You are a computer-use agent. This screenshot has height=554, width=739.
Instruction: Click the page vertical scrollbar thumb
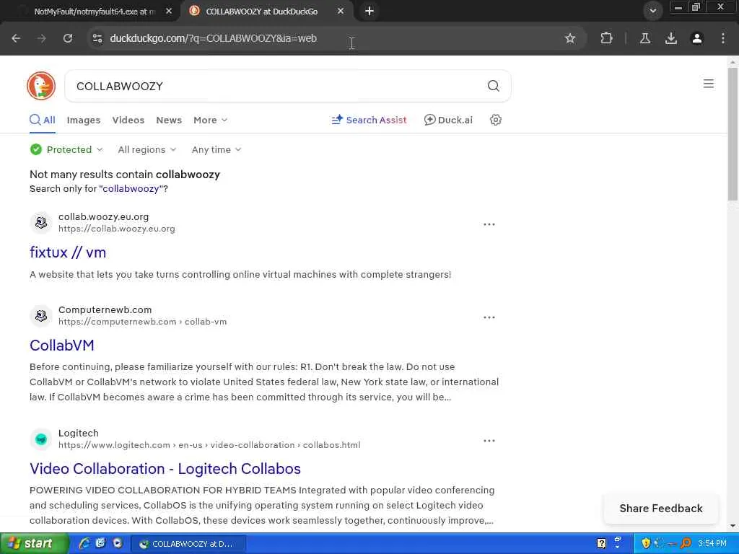click(x=733, y=134)
